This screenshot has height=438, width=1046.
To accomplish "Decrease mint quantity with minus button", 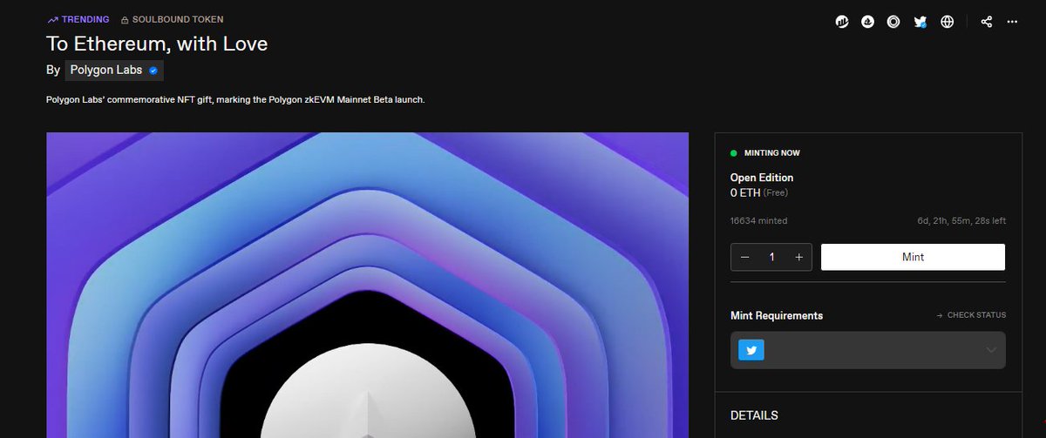I will tap(744, 257).
